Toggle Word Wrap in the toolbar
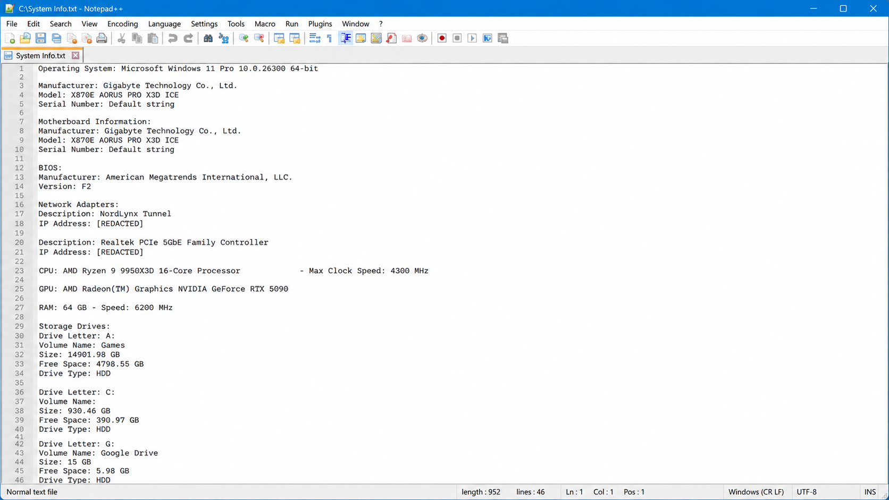Image resolution: width=889 pixels, height=500 pixels. pos(315,38)
